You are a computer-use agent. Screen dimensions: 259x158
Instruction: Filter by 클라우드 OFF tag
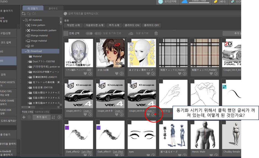pos(151,25)
